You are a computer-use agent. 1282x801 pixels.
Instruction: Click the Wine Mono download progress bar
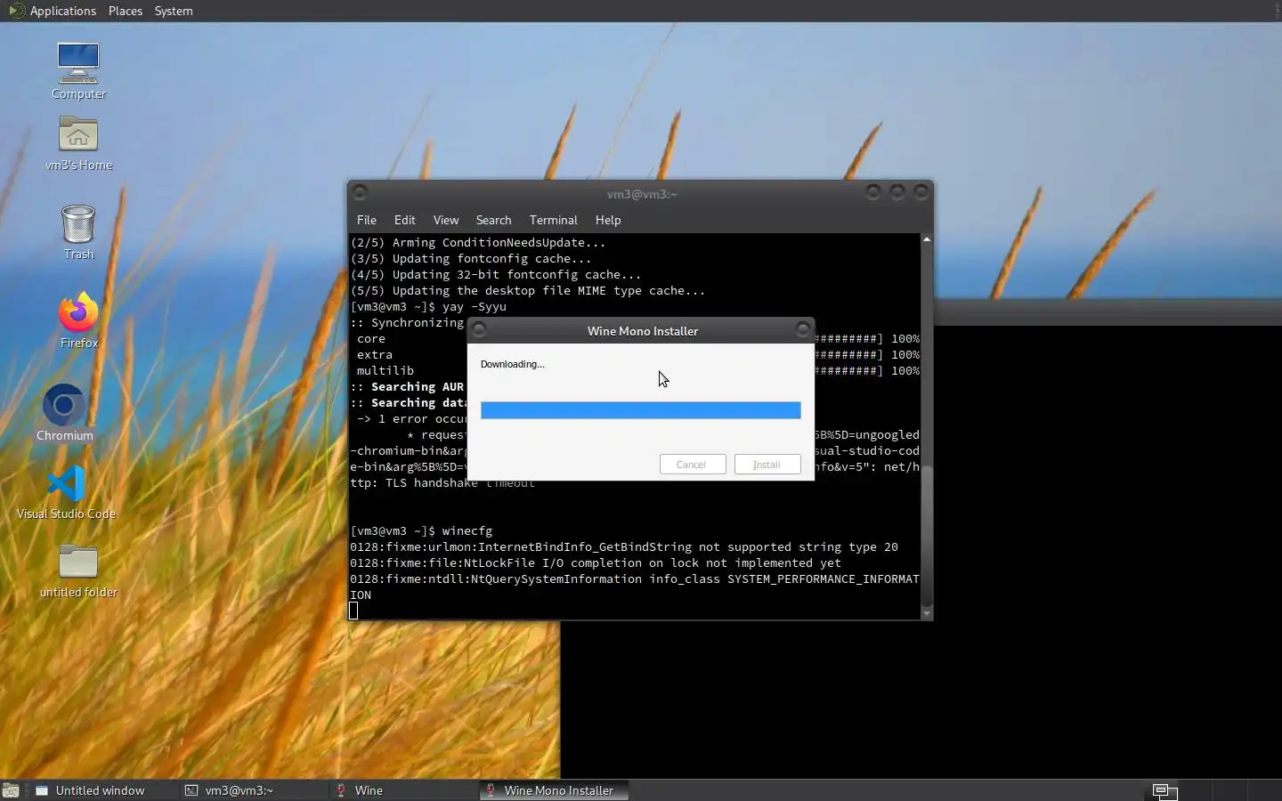pos(641,410)
